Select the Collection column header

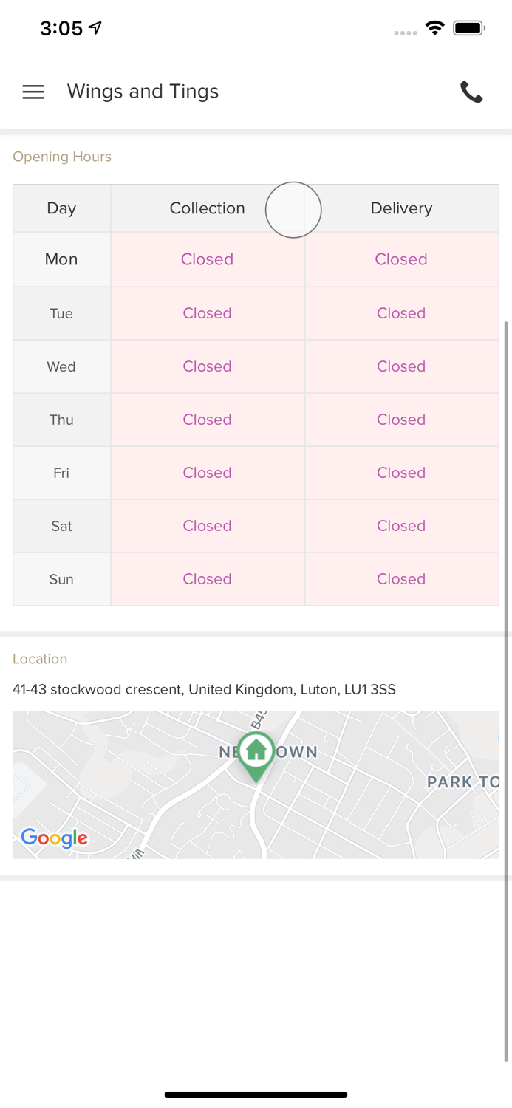click(207, 208)
